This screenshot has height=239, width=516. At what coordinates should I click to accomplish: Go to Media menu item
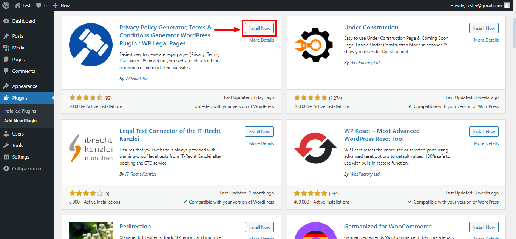tap(27, 48)
